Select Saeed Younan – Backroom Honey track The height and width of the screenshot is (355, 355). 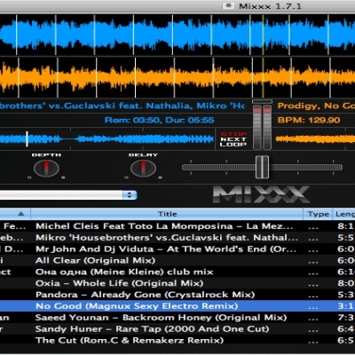[x=177, y=318]
